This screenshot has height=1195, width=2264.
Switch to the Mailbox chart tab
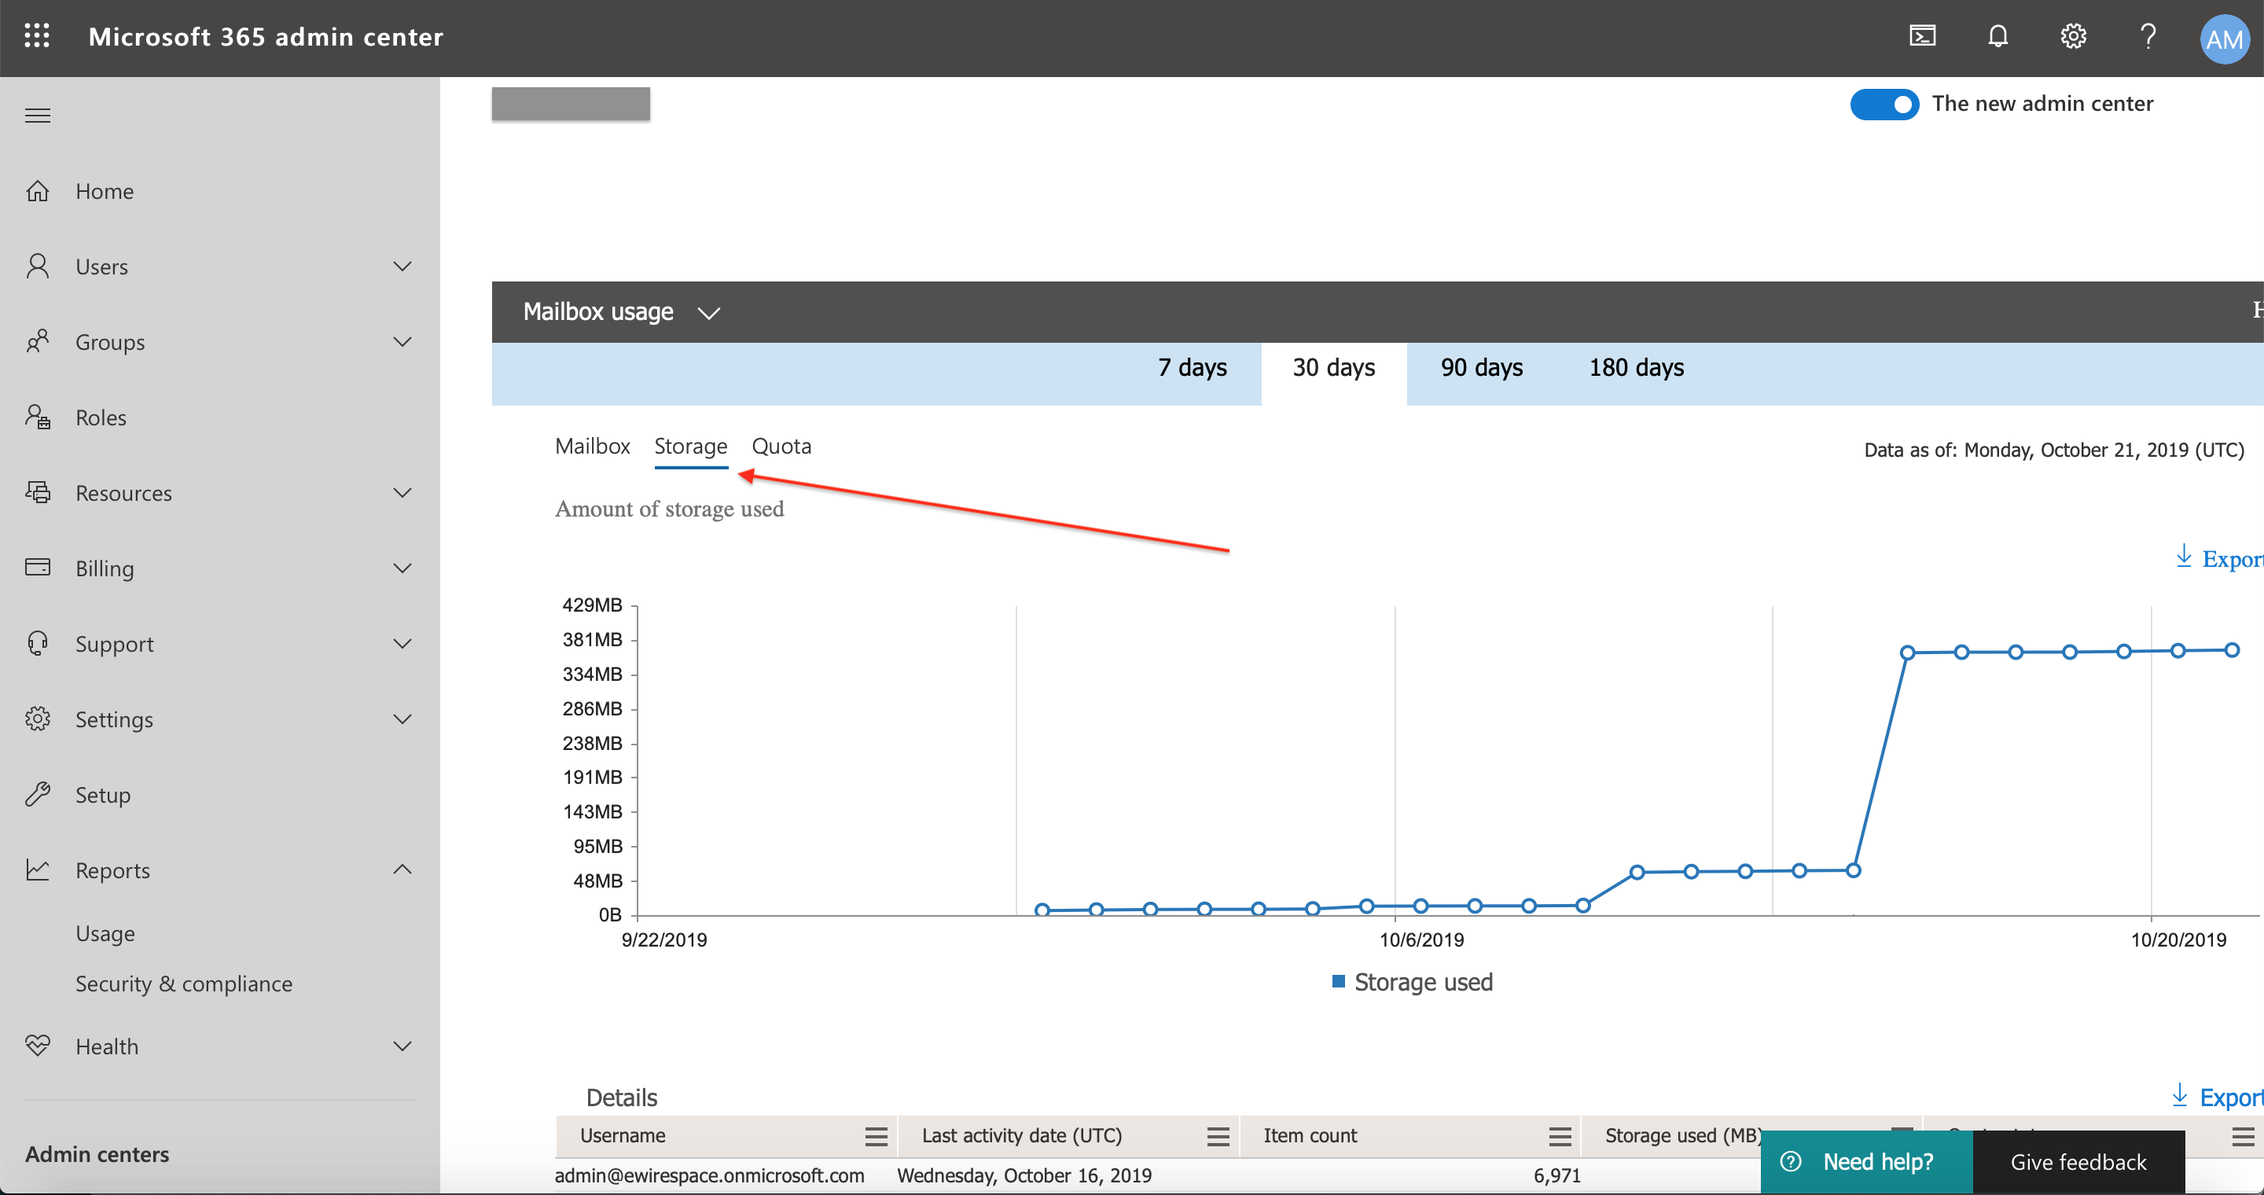[593, 447]
